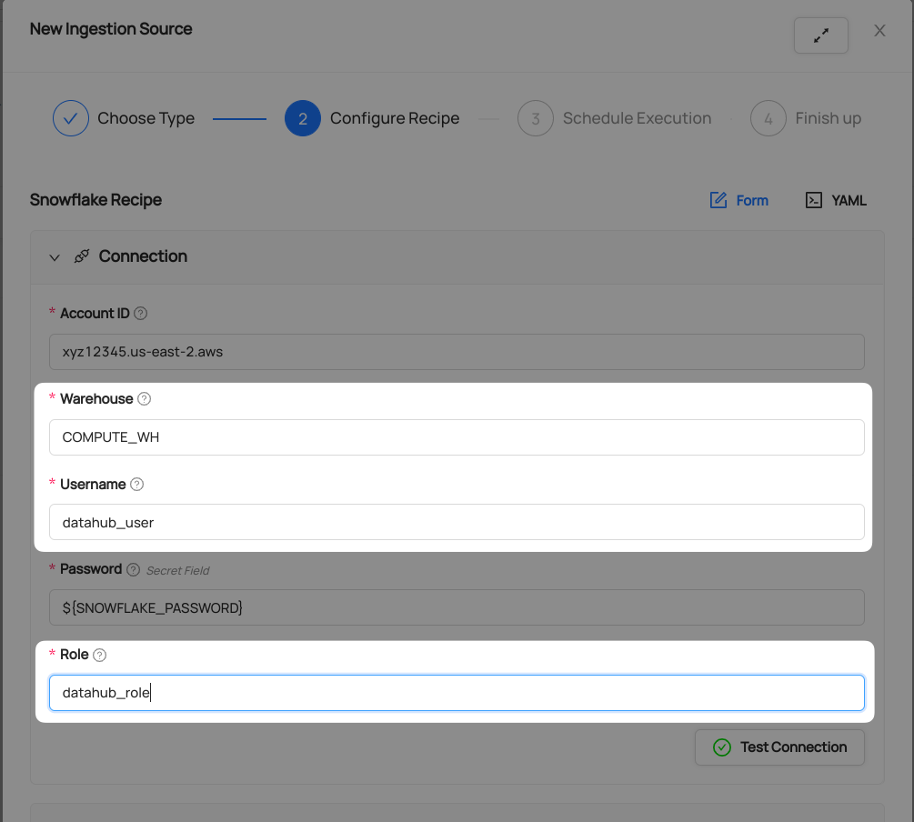Select the Finish up step label
The width and height of the screenshot is (914, 822).
point(829,118)
